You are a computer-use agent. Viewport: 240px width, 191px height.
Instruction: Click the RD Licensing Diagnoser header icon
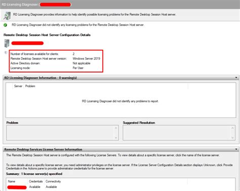click(7, 16)
